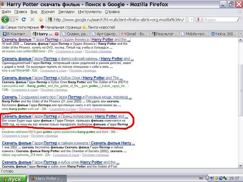Image resolution: width=243 pixels, height=182 pixels.
Task: Switch to the Арт-Центр tab
Action: tap(105, 34)
